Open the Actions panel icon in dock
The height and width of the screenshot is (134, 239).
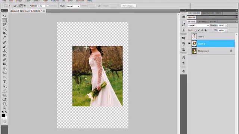(x=183, y=30)
